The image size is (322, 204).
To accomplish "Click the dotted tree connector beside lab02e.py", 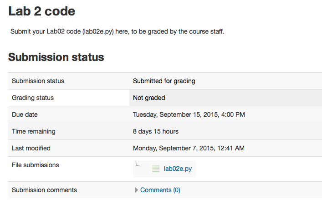I will (x=139, y=164).
